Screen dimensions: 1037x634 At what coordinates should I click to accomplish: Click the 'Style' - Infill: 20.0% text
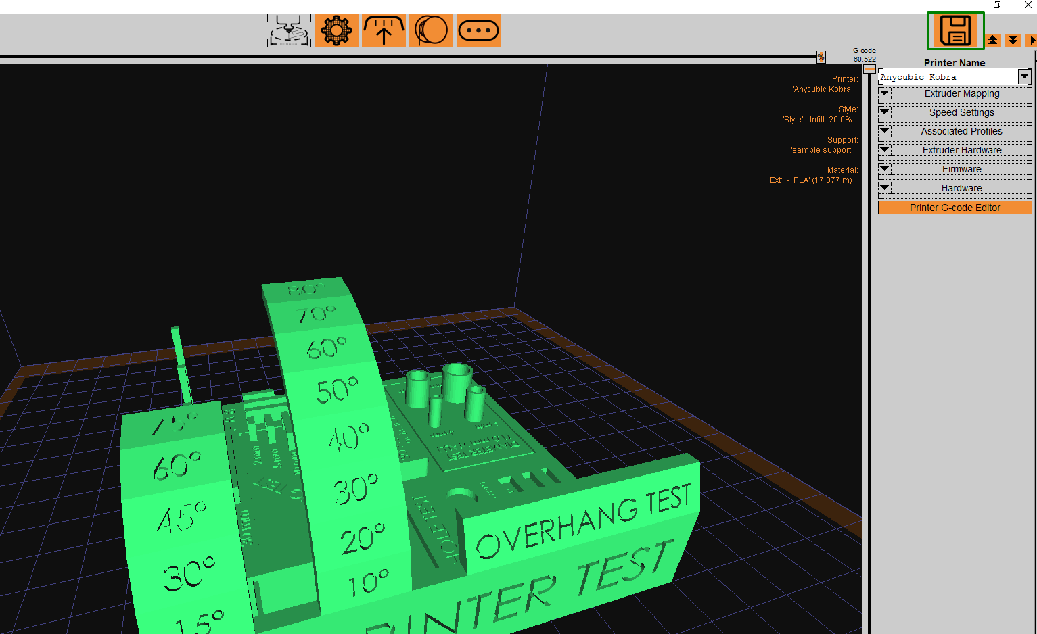(817, 120)
